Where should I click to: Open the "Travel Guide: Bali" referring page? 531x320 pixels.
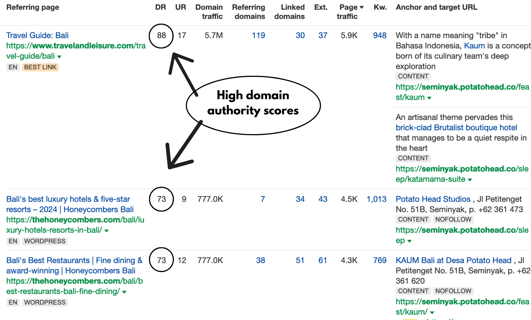37,35
